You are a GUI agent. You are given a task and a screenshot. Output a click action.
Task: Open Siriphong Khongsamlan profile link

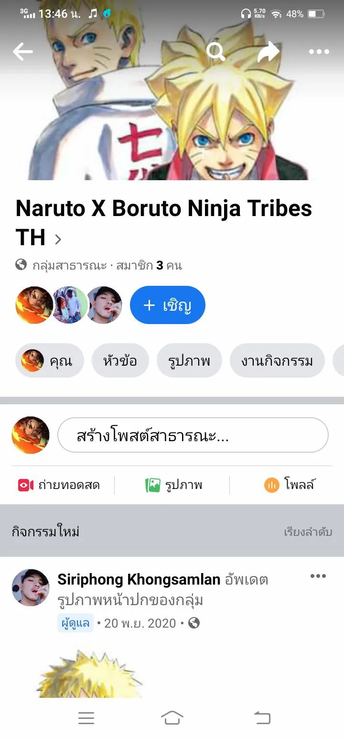point(139,580)
